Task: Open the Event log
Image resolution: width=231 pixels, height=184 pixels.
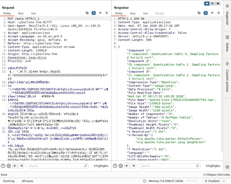Action: [x=9, y=181]
